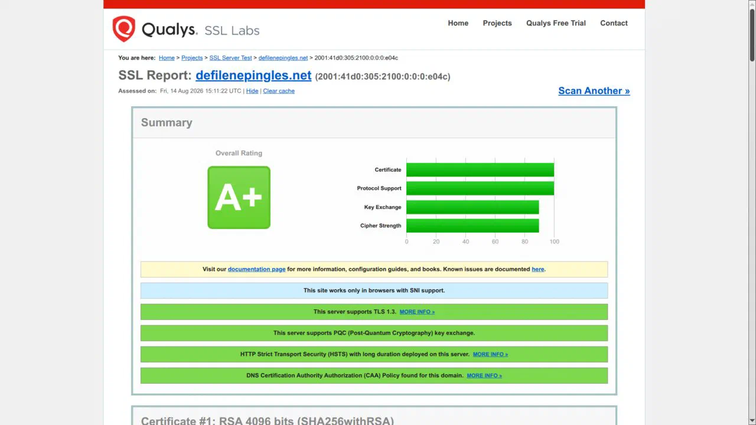Open MORE INFO link for CAA Policy
Image resolution: width=756 pixels, height=425 pixels.
pos(484,375)
